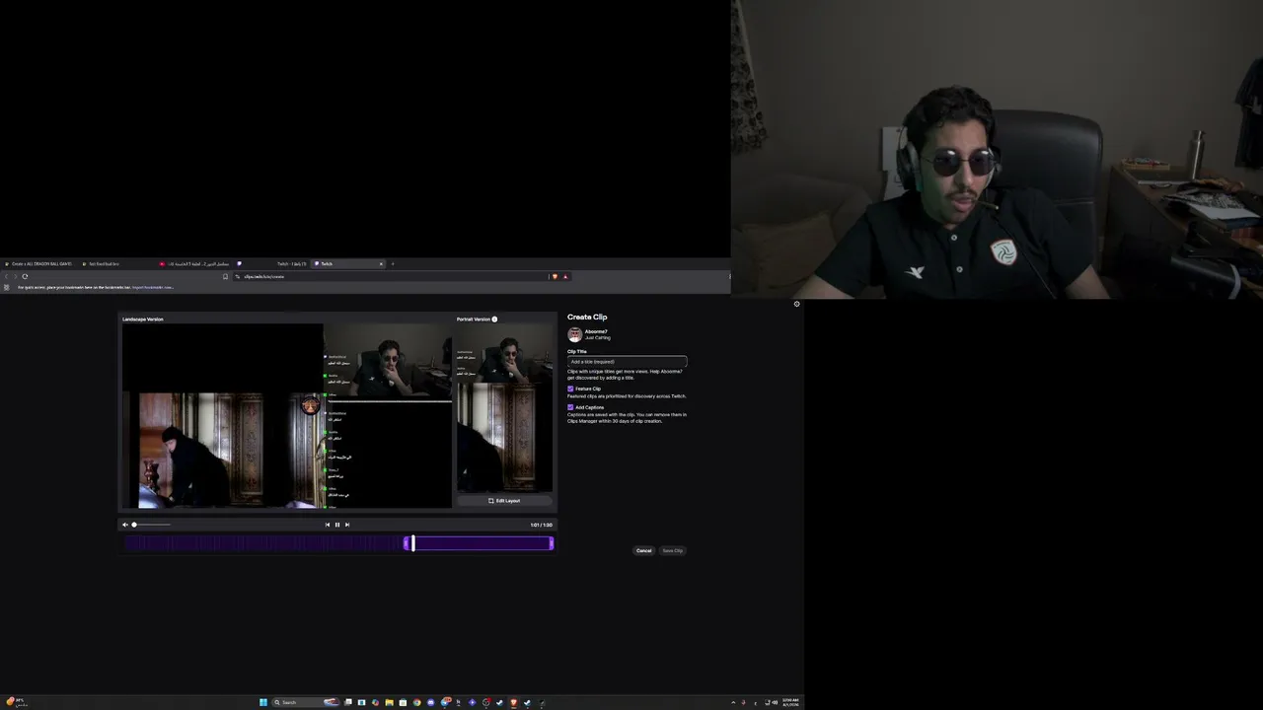
Task: Show hidden system tray icons
Action: coord(733,702)
